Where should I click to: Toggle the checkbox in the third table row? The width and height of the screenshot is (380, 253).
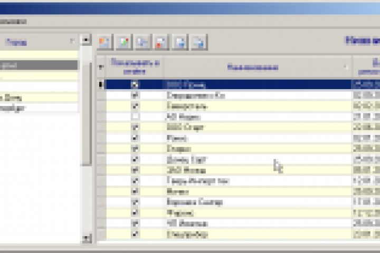pos(135,106)
